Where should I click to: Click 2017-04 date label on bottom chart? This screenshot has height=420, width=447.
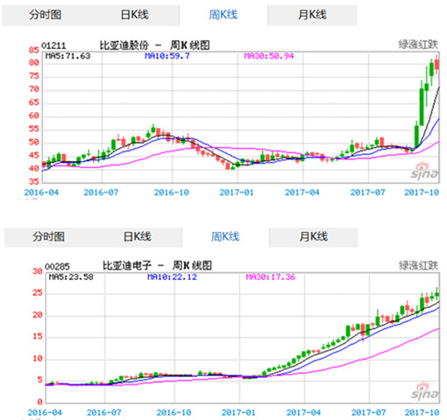[x=303, y=413]
